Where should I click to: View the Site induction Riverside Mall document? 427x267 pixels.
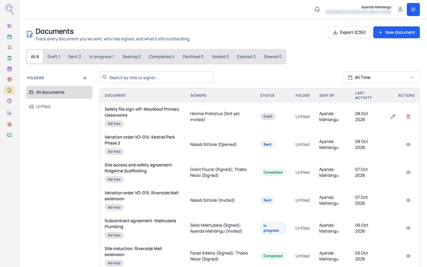[408, 256]
